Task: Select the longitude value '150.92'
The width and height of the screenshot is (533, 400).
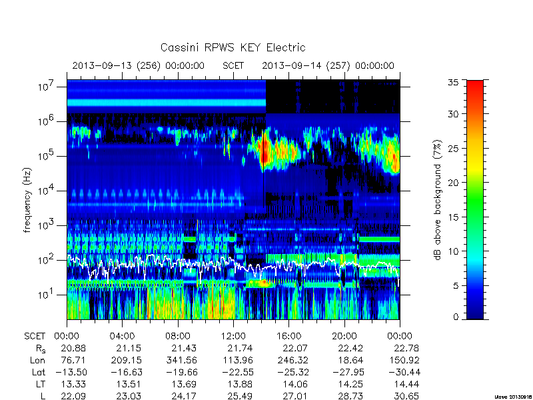Action: 404,360
